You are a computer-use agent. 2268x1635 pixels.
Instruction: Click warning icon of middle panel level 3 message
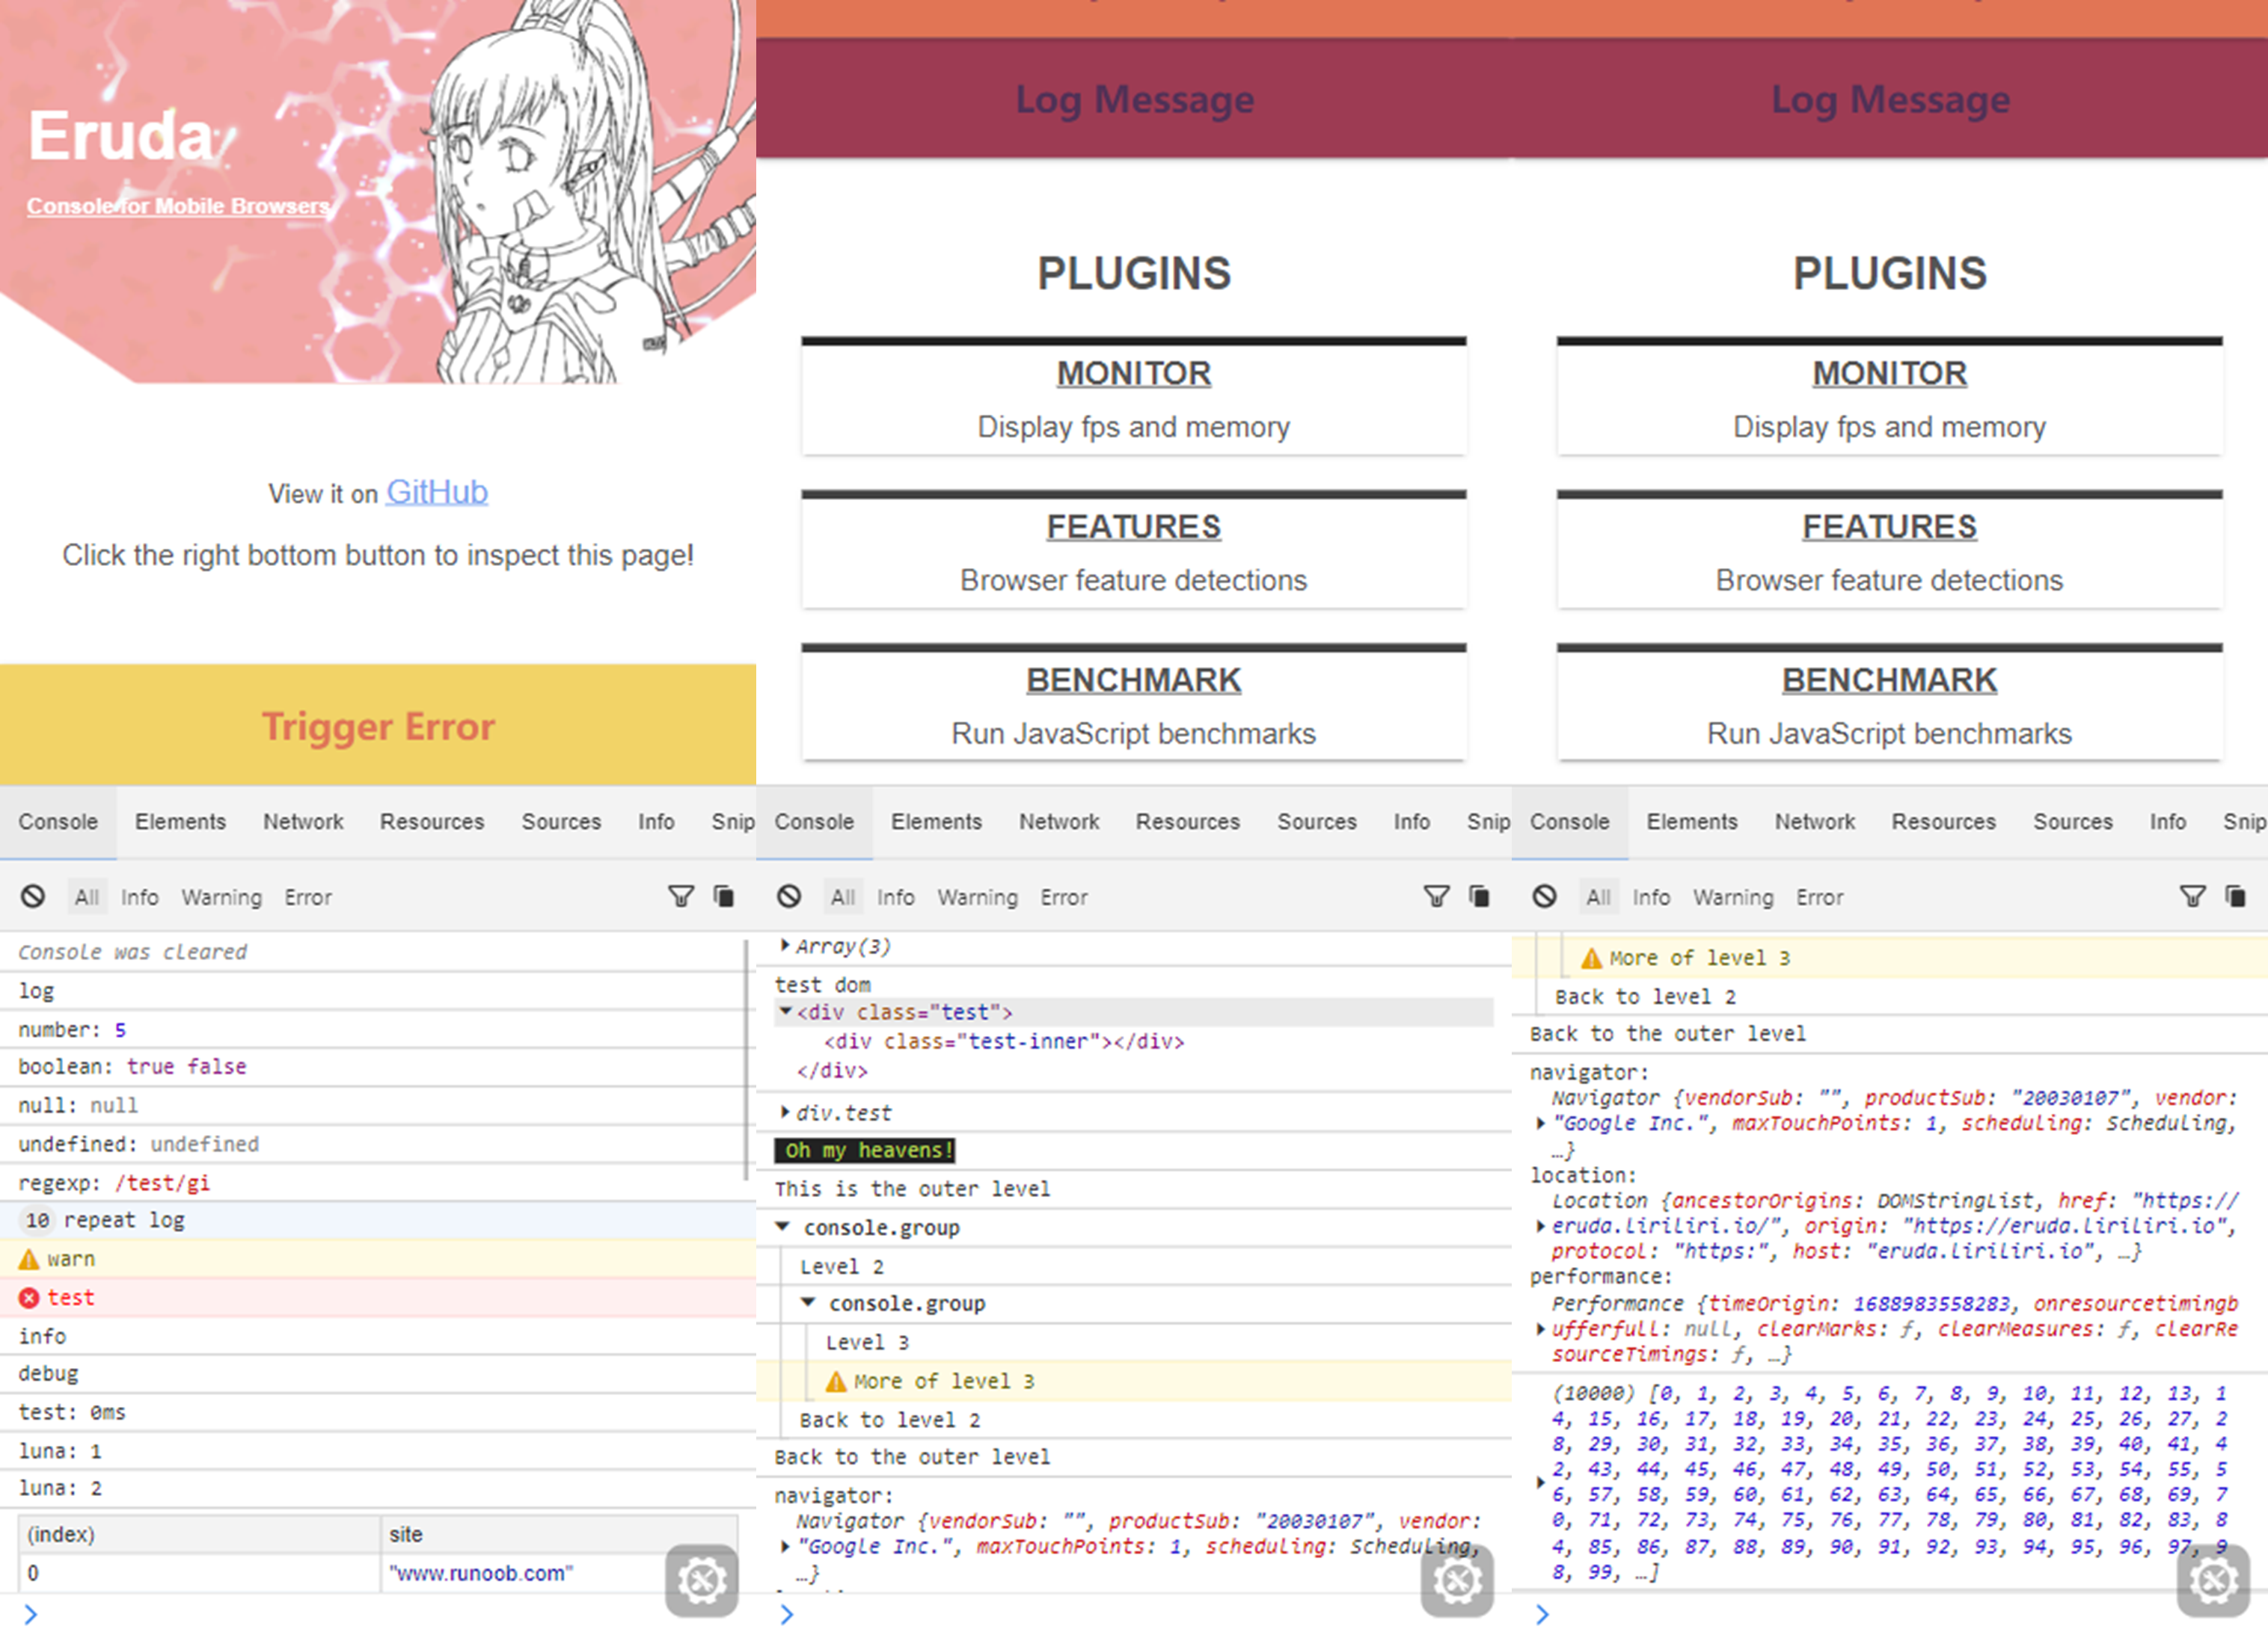point(836,1381)
